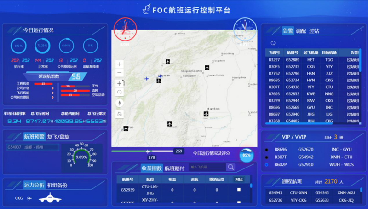
Task: Click the map rotate reset icon
Action: pyautogui.click(x=119, y=92)
